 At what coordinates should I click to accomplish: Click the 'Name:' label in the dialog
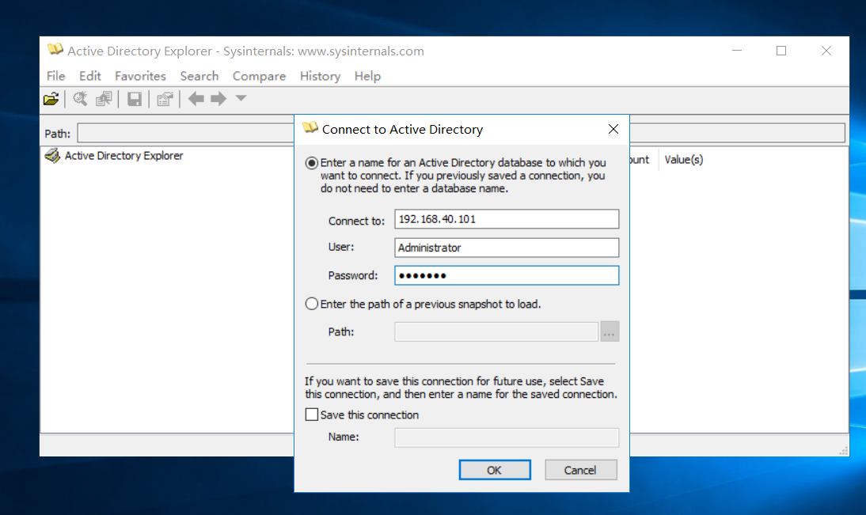[x=344, y=437]
